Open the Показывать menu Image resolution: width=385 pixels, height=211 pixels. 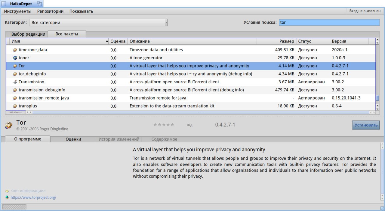tap(81, 11)
